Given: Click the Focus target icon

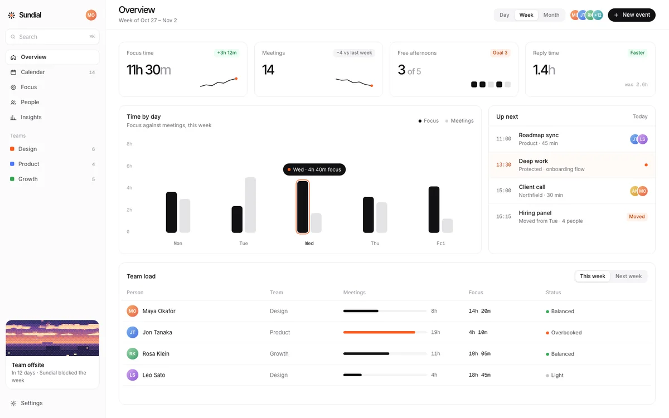Looking at the screenshot, I should pyautogui.click(x=13, y=88).
